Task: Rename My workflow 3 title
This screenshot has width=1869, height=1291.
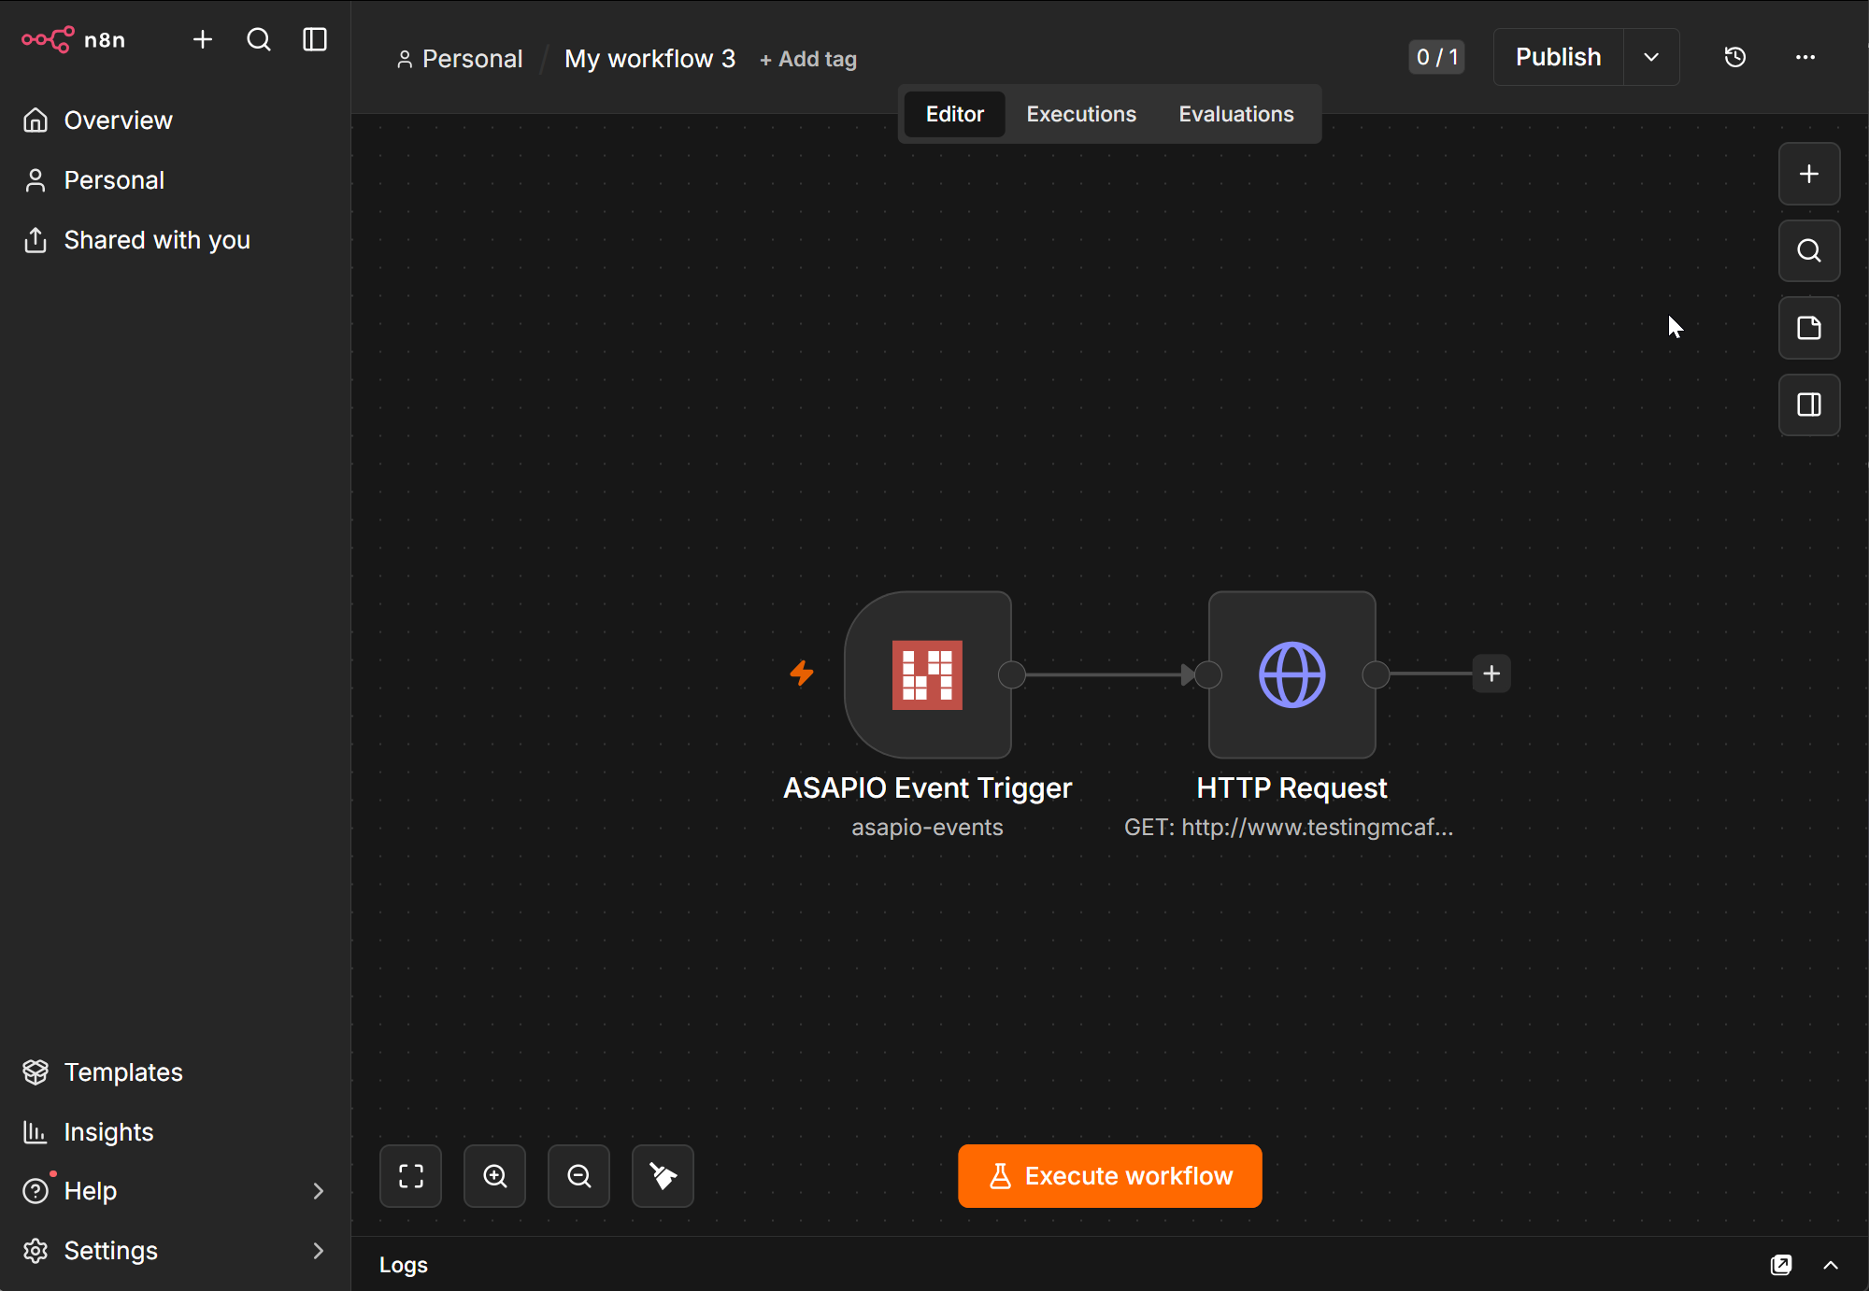Action: [649, 59]
